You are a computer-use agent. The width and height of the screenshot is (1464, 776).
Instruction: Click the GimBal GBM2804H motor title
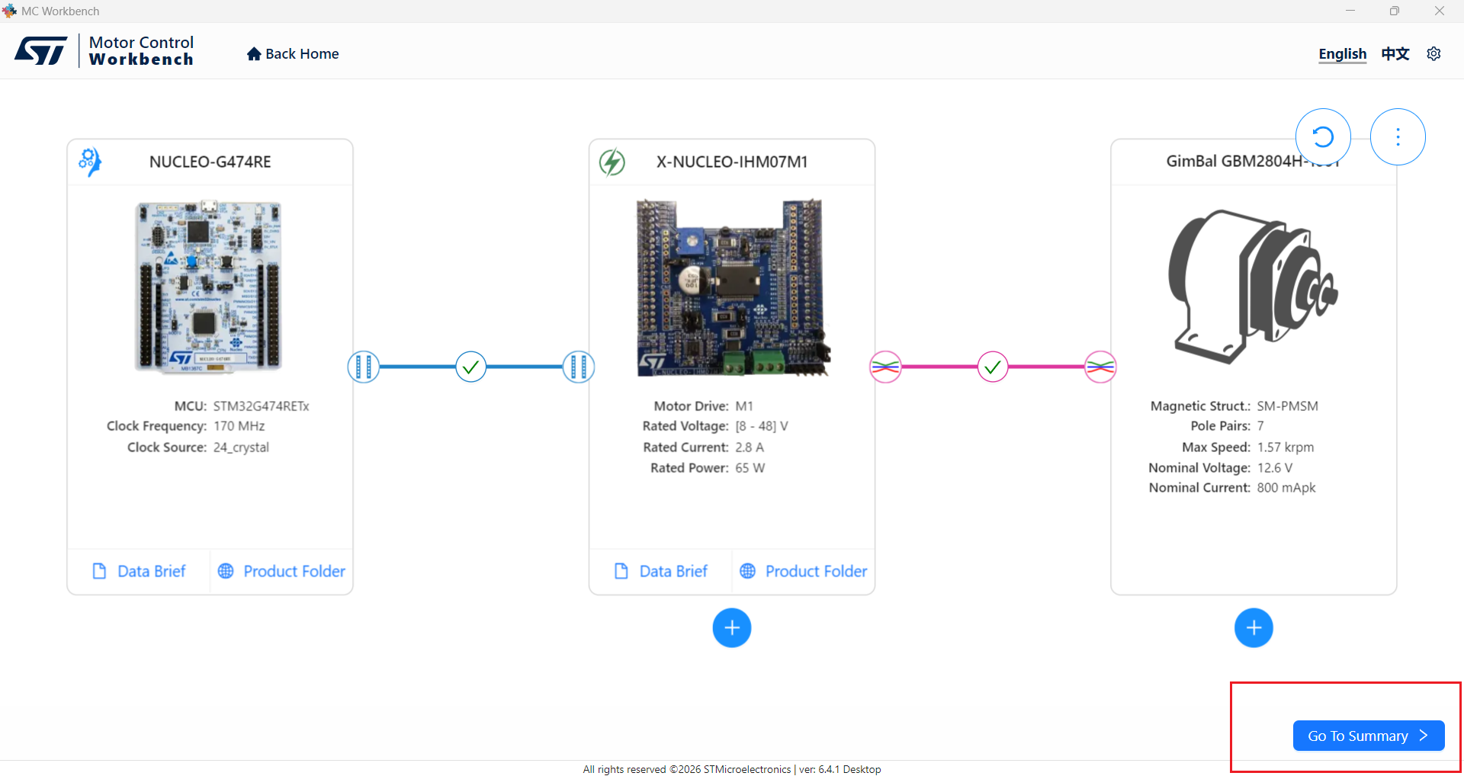point(1253,162)
